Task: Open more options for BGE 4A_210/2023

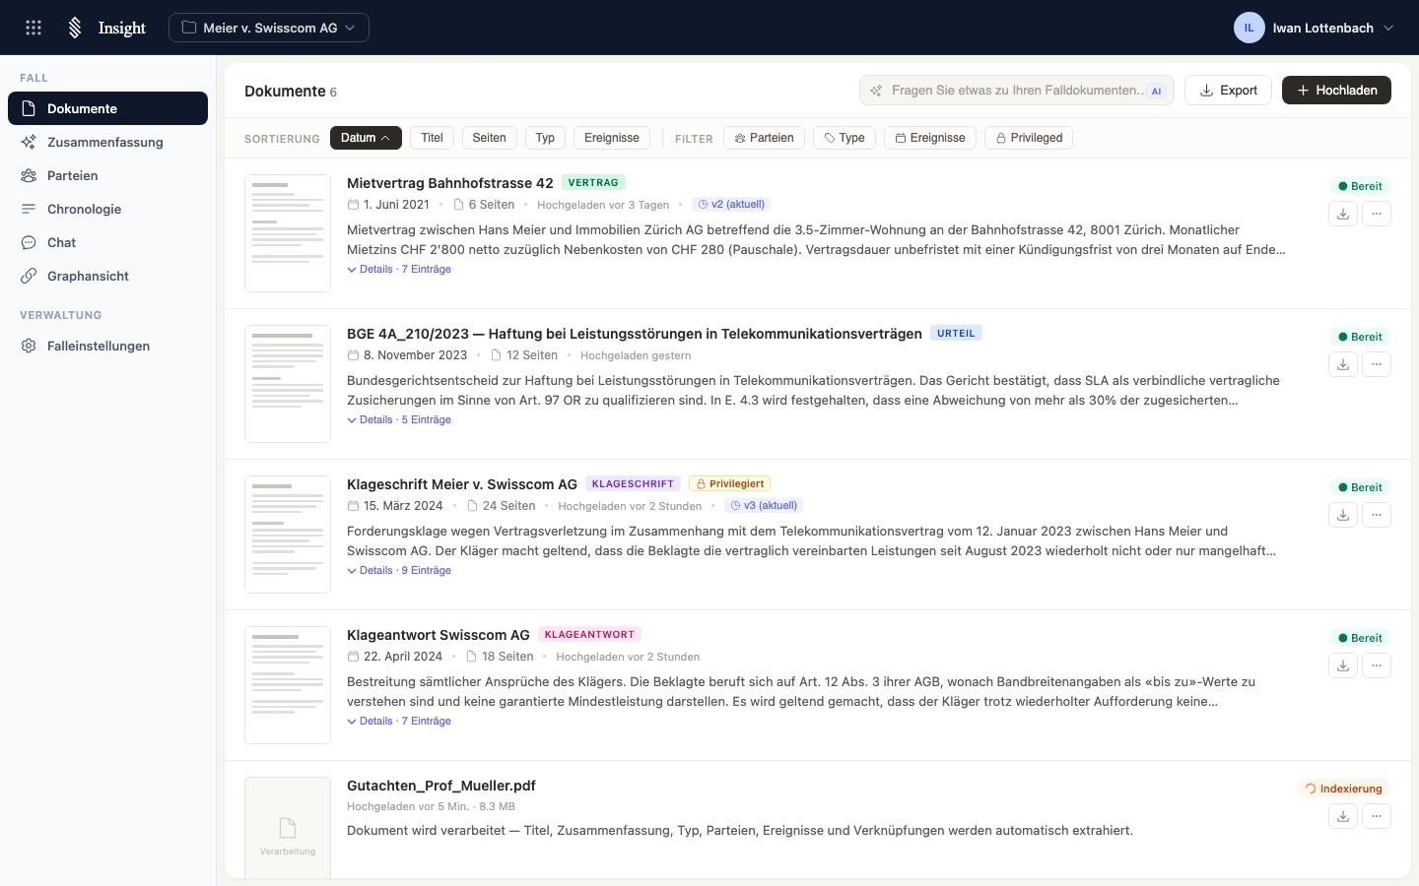Action: pos(1377,364)
